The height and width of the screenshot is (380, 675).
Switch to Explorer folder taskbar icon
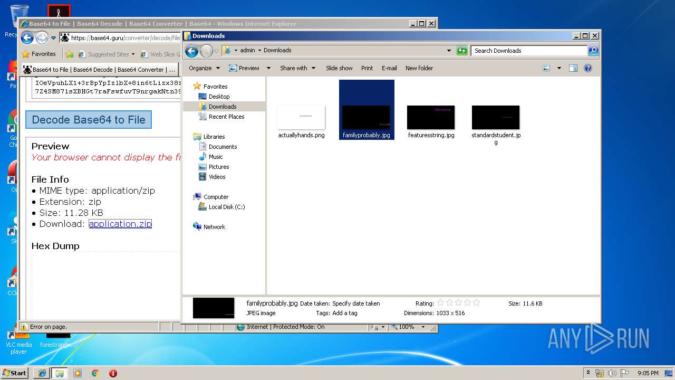[60, 373]
